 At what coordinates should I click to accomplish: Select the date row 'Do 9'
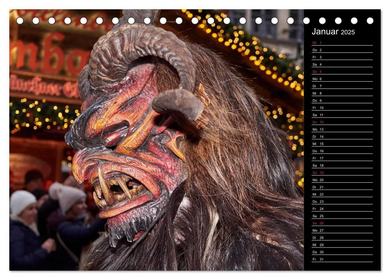[x=342, y=101]
